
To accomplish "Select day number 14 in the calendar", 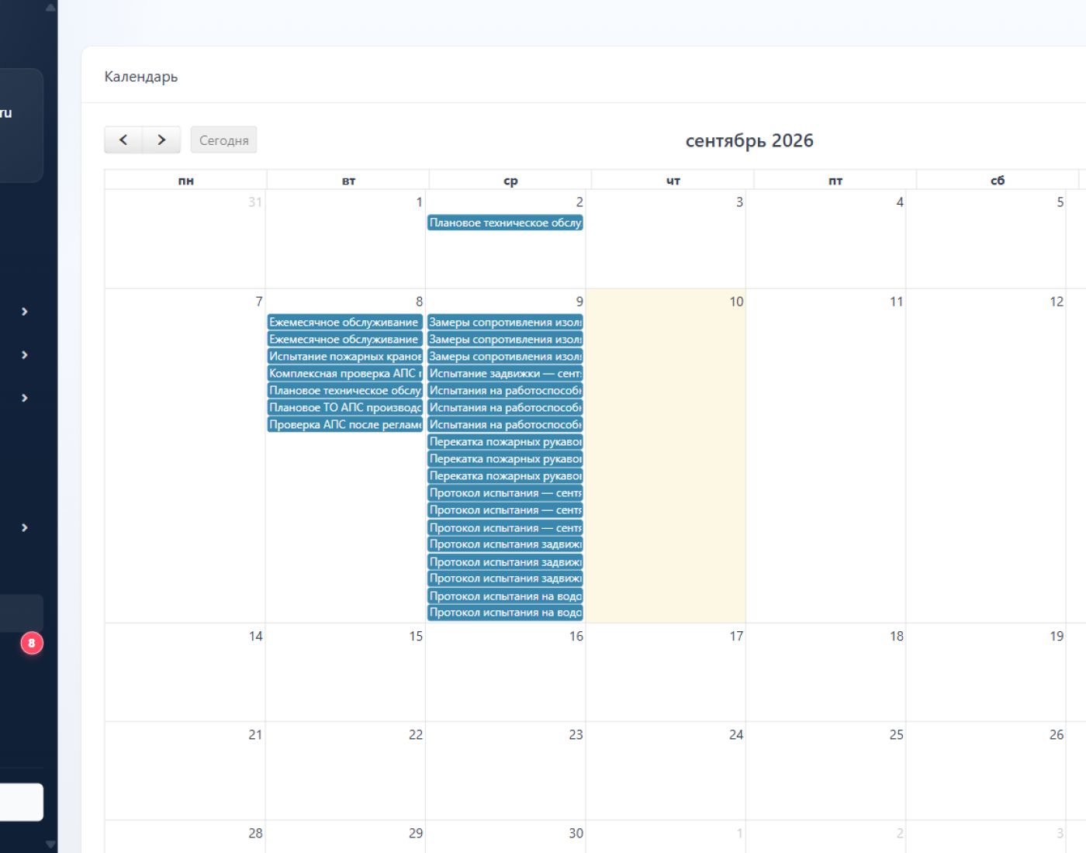I will 255,636.
